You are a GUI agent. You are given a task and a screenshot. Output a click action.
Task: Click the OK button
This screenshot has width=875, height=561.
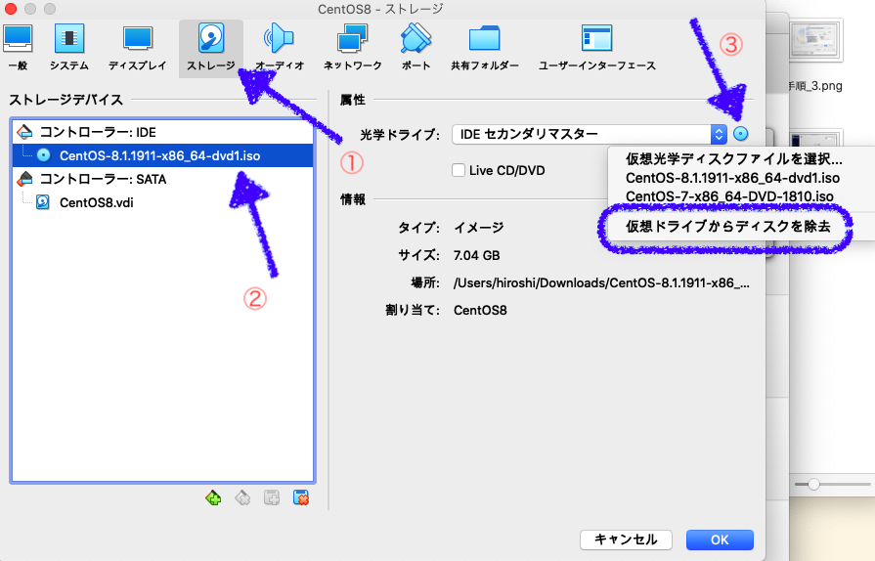click(x=720, y=539)
